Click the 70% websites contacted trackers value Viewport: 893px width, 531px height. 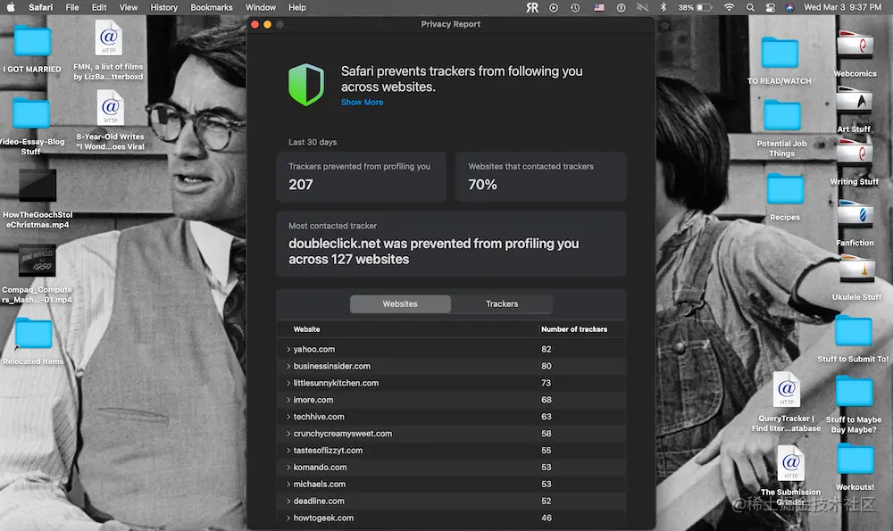482,185
